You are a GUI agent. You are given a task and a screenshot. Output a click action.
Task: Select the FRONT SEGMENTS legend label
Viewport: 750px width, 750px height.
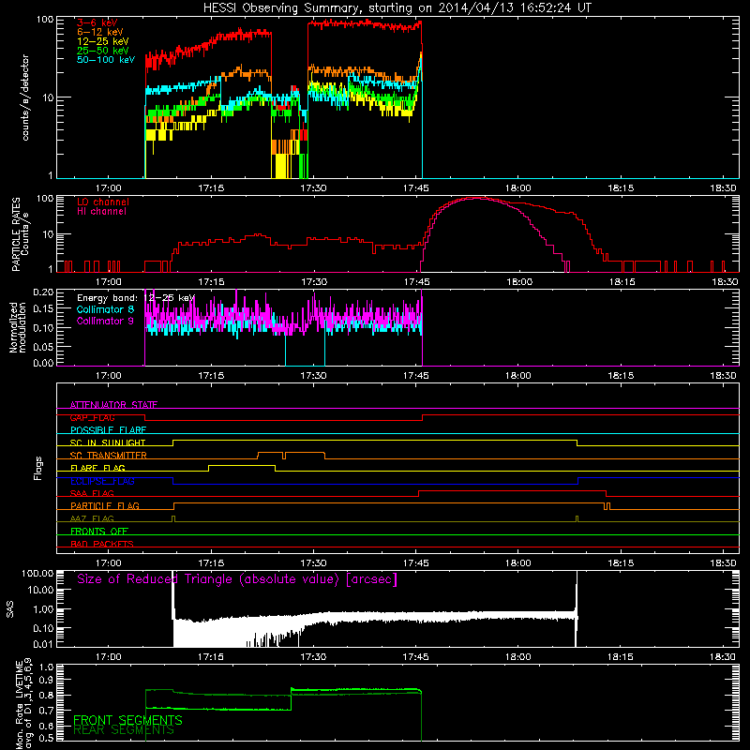(127, 720)
